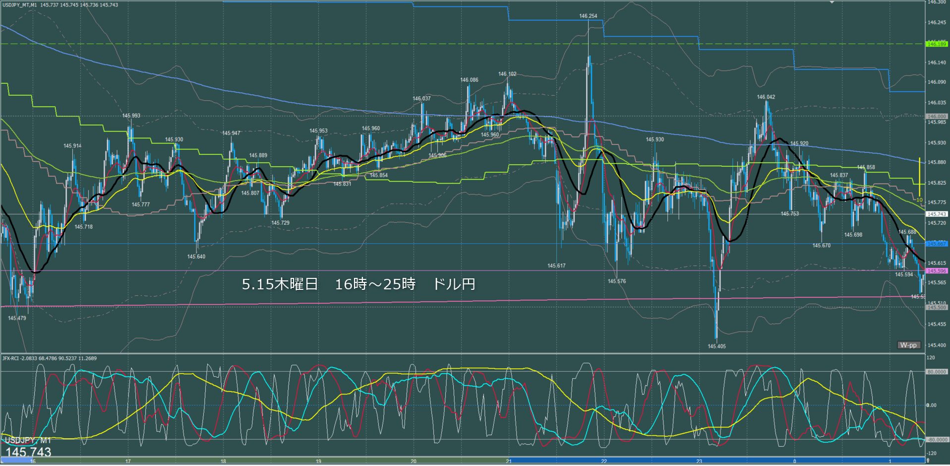Click the gray 146.000 round-number axis tag
Screen dimensions: 950x466
pos(936,117)
